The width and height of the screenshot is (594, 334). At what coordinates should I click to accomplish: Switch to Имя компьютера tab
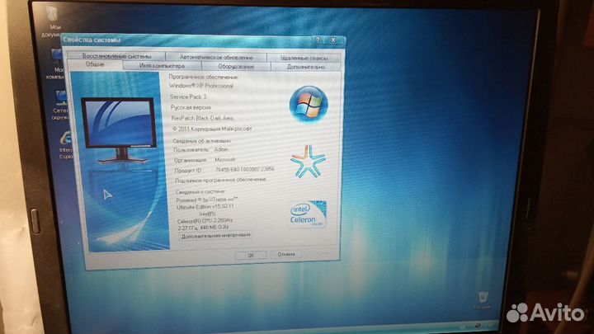pyautogui.click(x=162, y=66)
